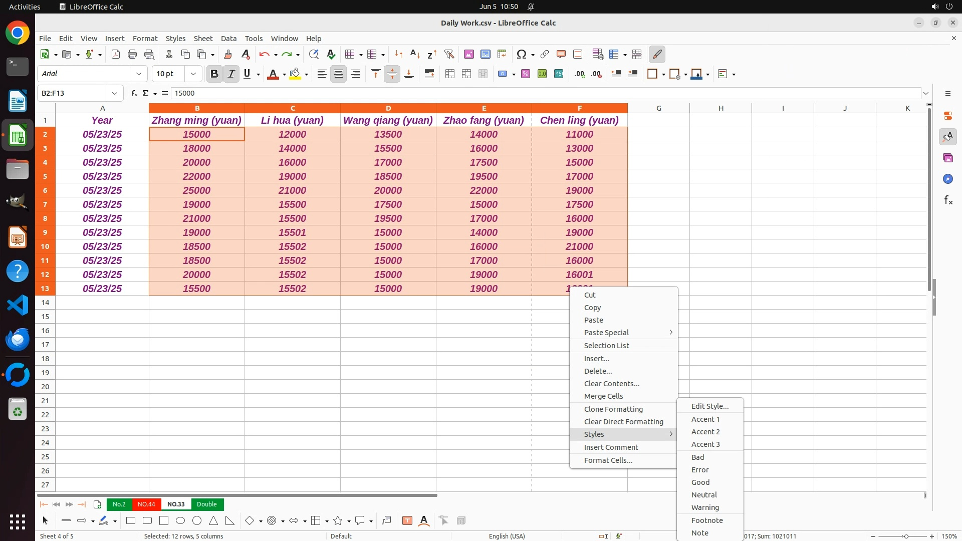
Task: Click the Format as Percent icon
Action: point(526,74)
